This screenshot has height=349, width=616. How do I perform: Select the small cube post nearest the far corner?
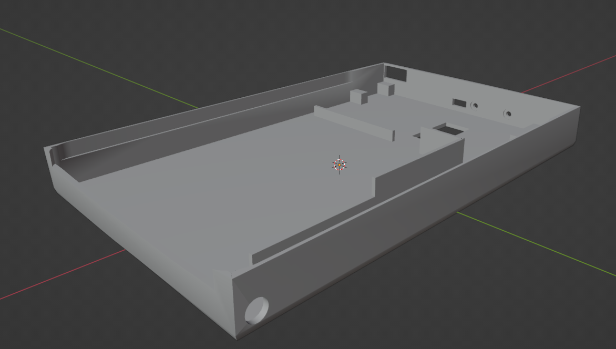tap(386, 88)
